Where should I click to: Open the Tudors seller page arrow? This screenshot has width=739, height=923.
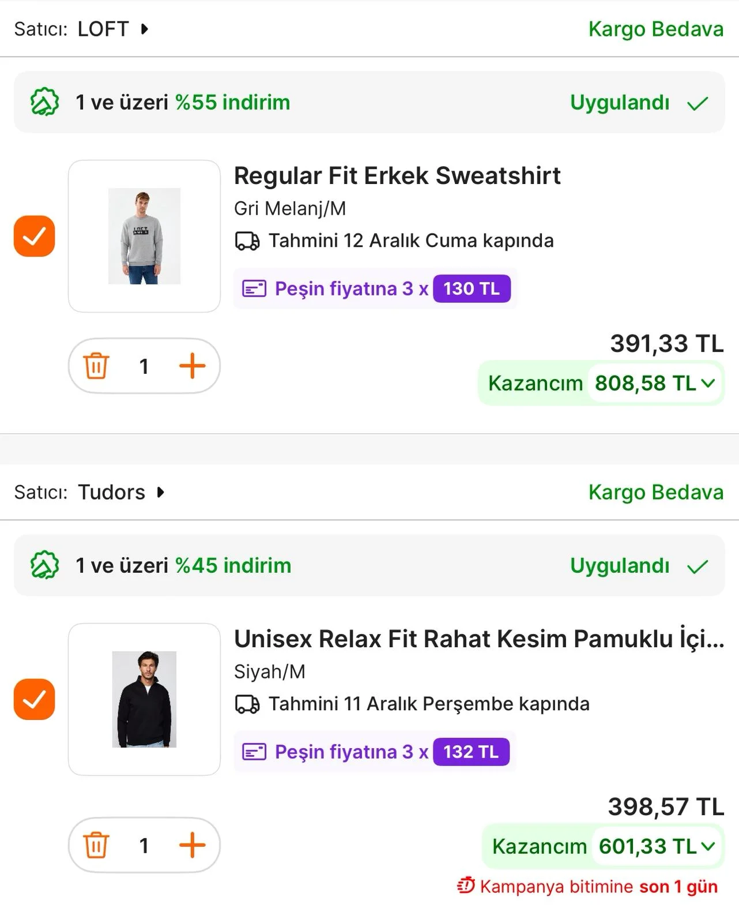click(x=161, y=492)
